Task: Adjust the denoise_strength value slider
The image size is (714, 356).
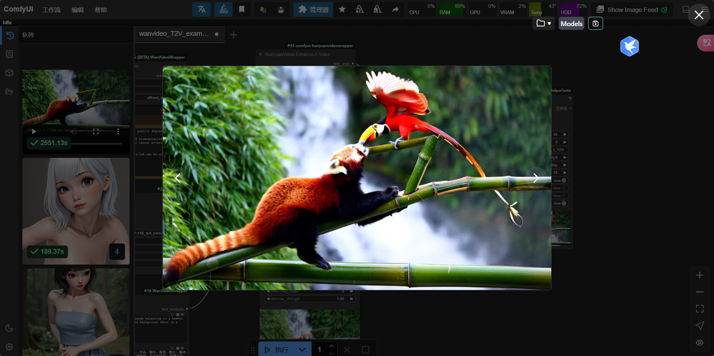Action: pos(310,299)
